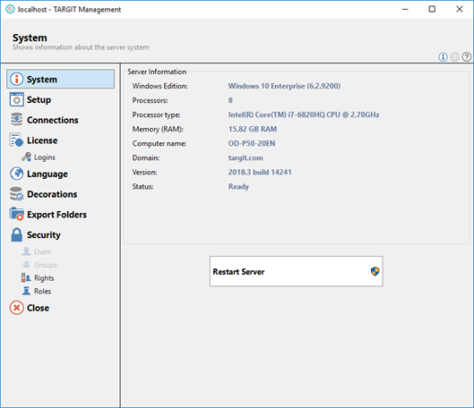Select Rights under Security
Viewport: 474px width, 408px height.
44,278
